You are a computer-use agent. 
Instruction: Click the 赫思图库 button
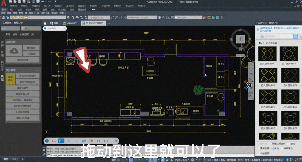point(31,48)
